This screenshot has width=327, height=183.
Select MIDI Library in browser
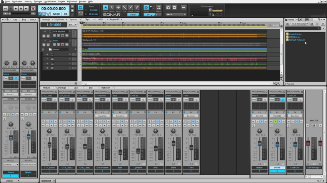click(295, 37)
